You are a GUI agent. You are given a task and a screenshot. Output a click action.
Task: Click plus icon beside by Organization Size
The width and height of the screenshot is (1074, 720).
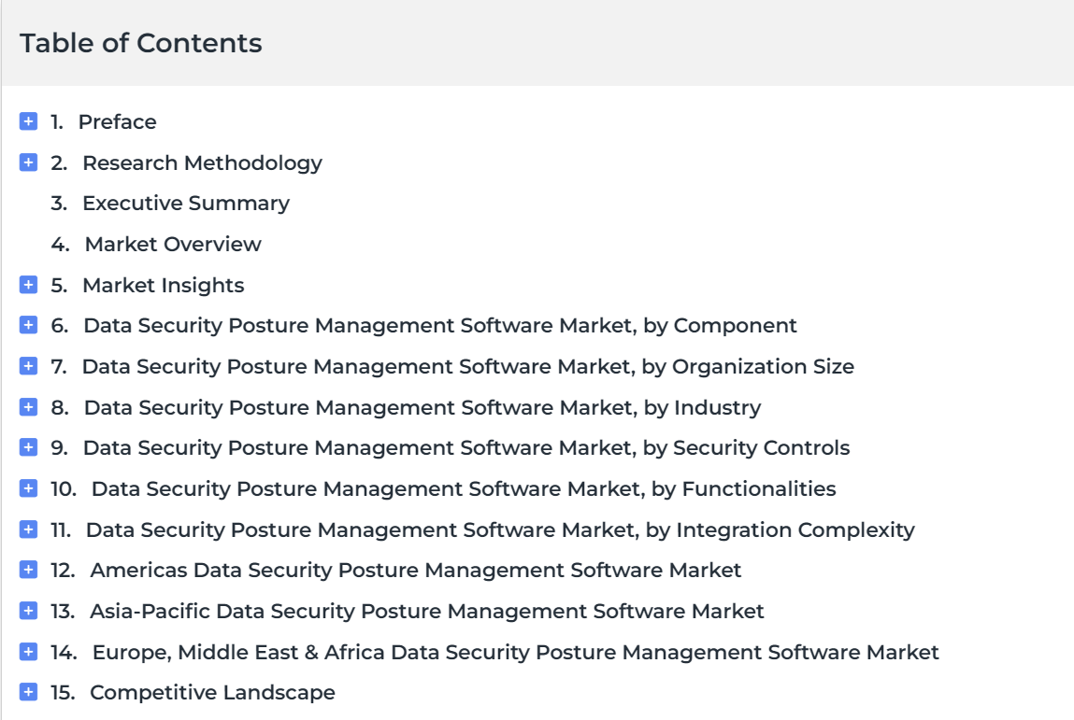pyautogui.click(x=28, y=365)
